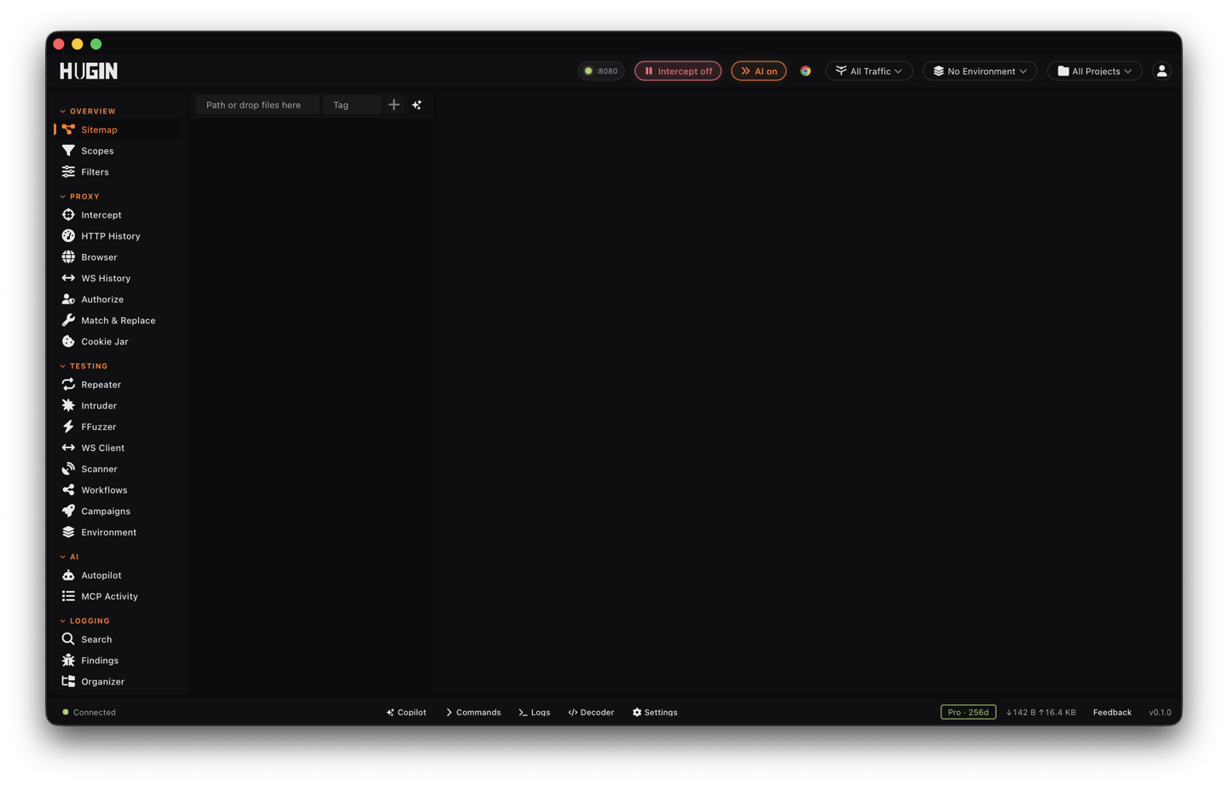
Task: Click the Findings bug icon
Action: coord(68,661)
